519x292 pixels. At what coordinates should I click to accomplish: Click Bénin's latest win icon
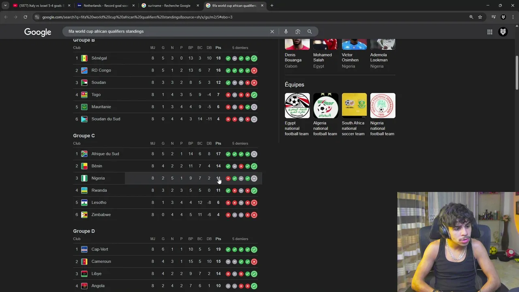tap(254, 166)
